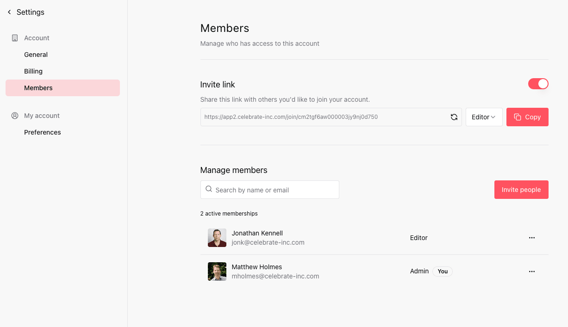The height and width of the screenshot is (327, 568).
Task: Click the Account building icon in sidebar
Action: (x=15, y=38)
